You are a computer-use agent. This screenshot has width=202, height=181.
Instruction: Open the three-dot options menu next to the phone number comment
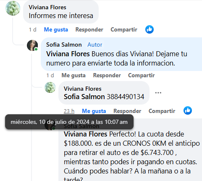(158, 93)
